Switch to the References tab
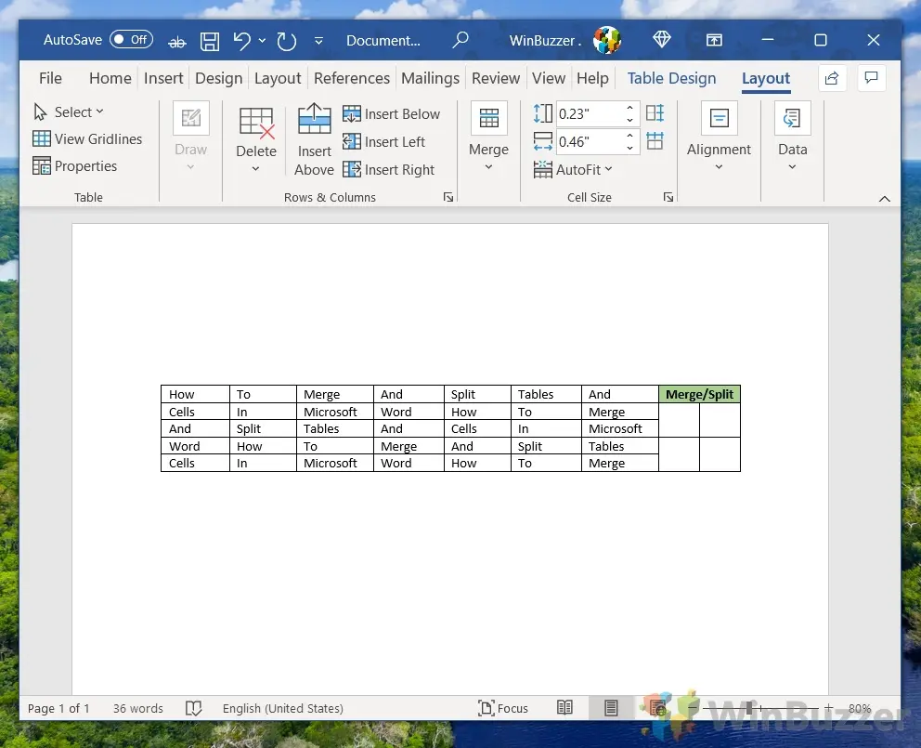This screenshot has height=748, width=921. tap(351, 78)
